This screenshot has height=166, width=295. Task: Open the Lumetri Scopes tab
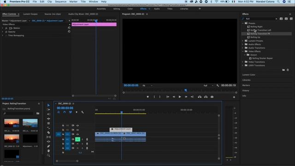coord(30,14)
